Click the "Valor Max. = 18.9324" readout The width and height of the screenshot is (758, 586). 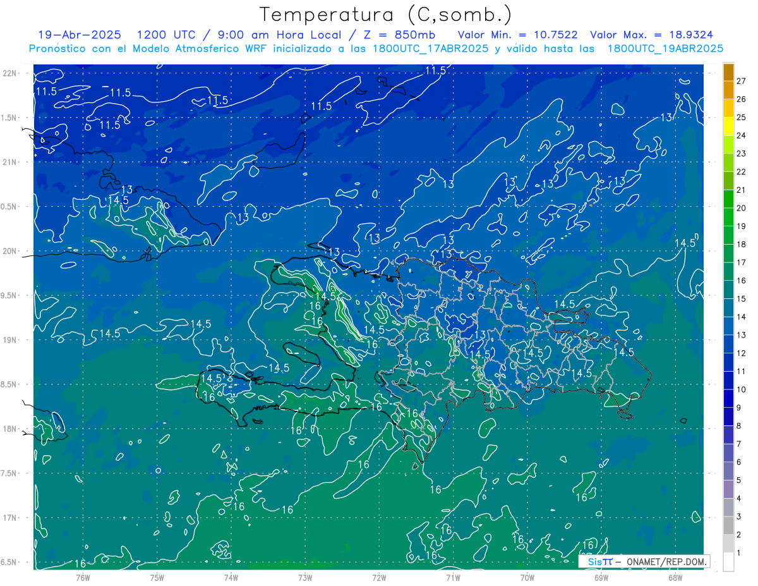coord(651,35)
